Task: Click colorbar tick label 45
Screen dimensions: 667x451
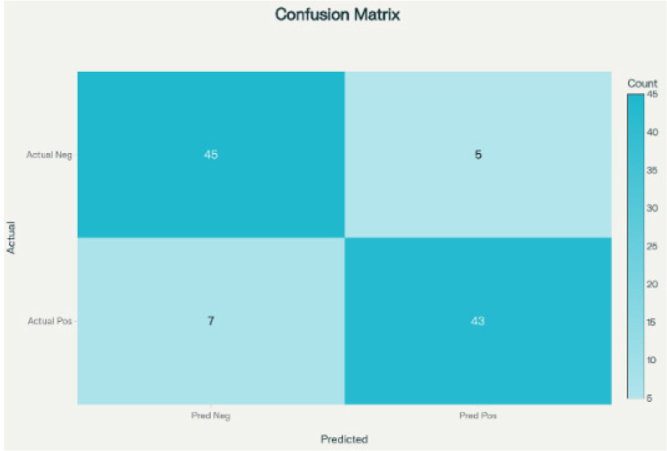Action: [652, 94]
